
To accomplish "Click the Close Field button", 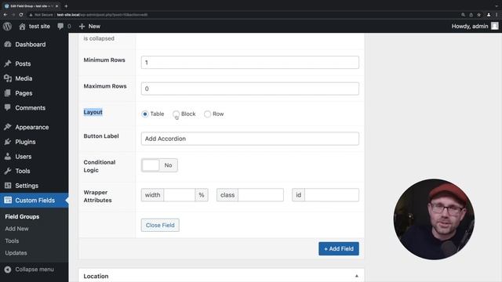I will [160, 225].
